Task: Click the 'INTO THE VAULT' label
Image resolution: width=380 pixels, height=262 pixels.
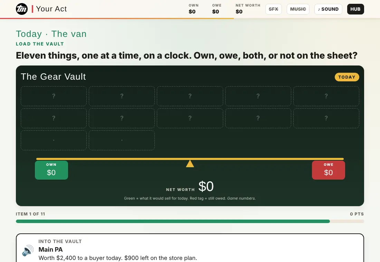Action: [x=60, y=241]
